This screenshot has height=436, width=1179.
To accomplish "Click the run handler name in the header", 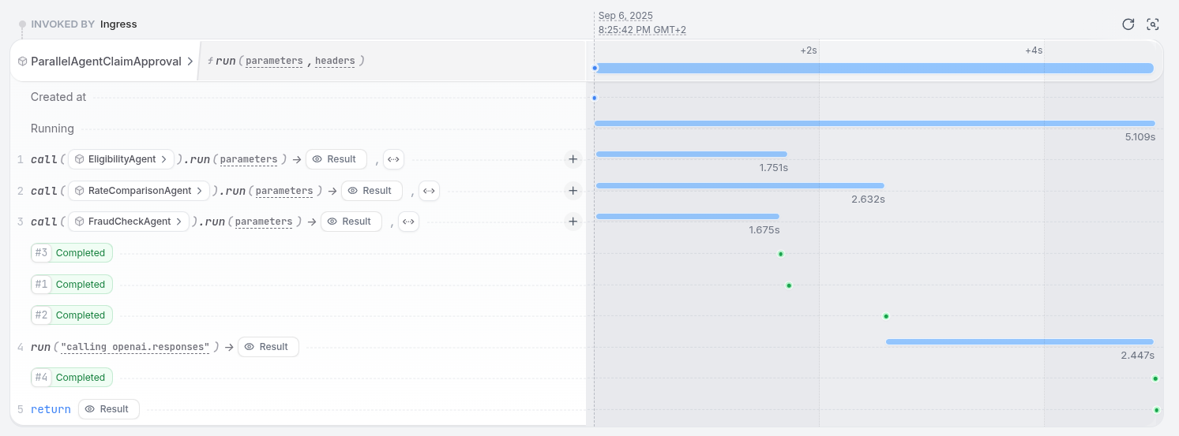I will pos(226,61).
